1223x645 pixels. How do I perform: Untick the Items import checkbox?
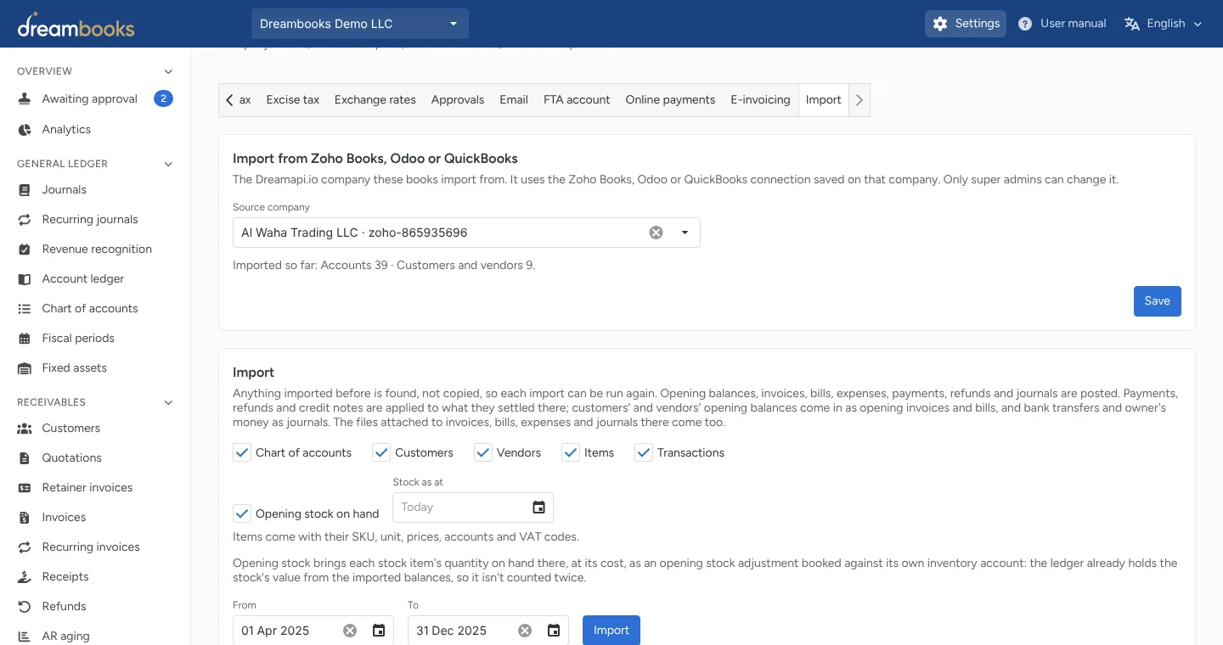tap(571, 453)
